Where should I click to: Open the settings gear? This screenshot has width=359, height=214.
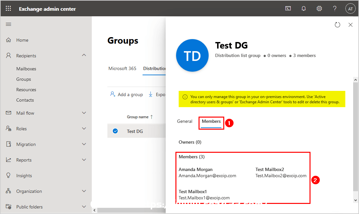point(319,8)
